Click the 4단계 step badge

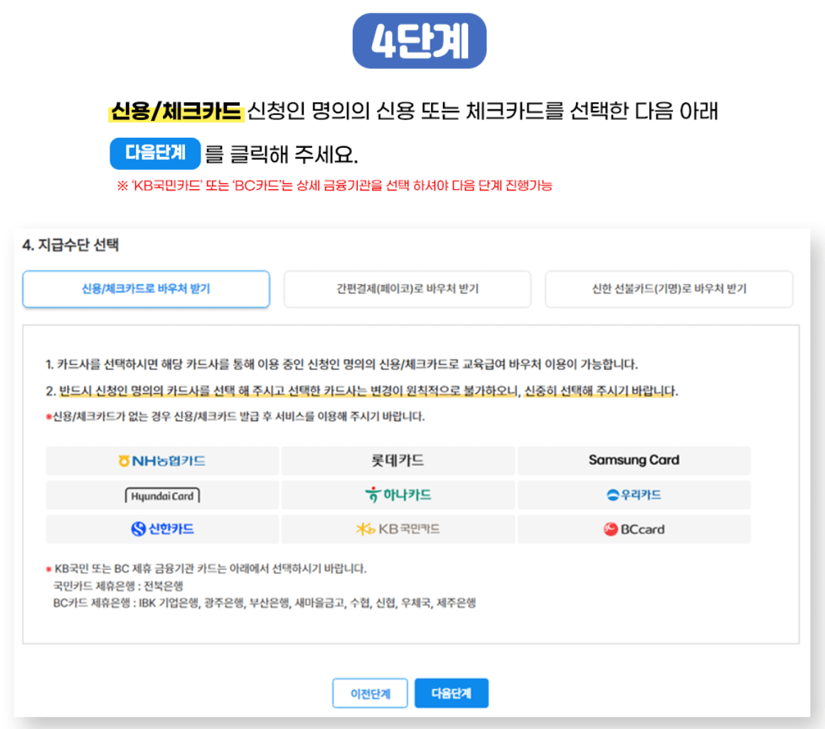click(420, 41)
